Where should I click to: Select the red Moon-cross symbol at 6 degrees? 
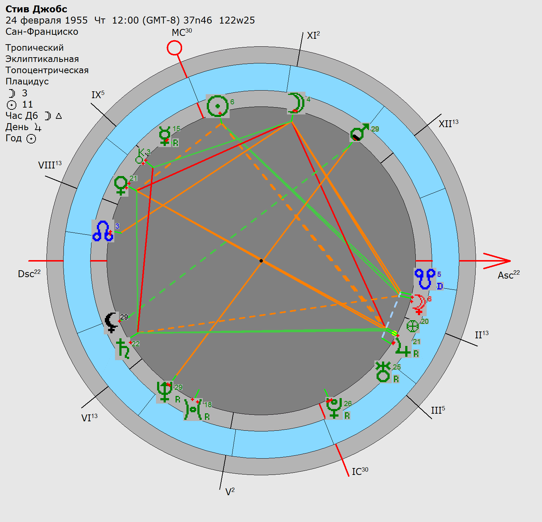tap(419, 304)
